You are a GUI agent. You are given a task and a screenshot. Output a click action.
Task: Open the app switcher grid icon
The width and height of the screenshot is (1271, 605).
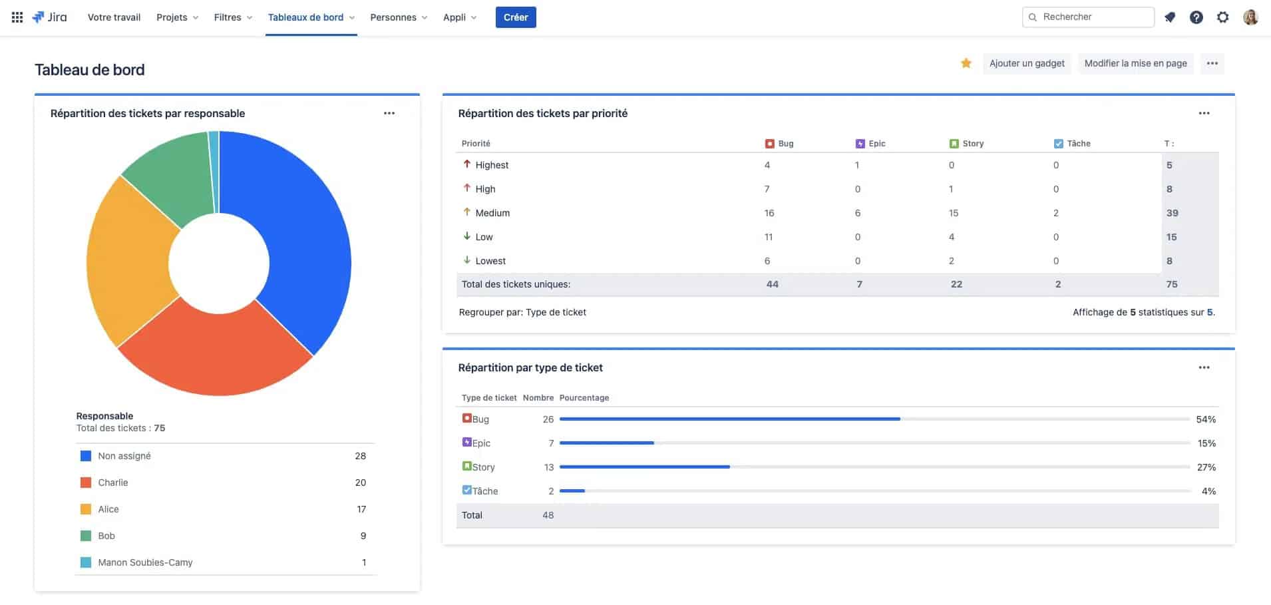click(17, 17)
